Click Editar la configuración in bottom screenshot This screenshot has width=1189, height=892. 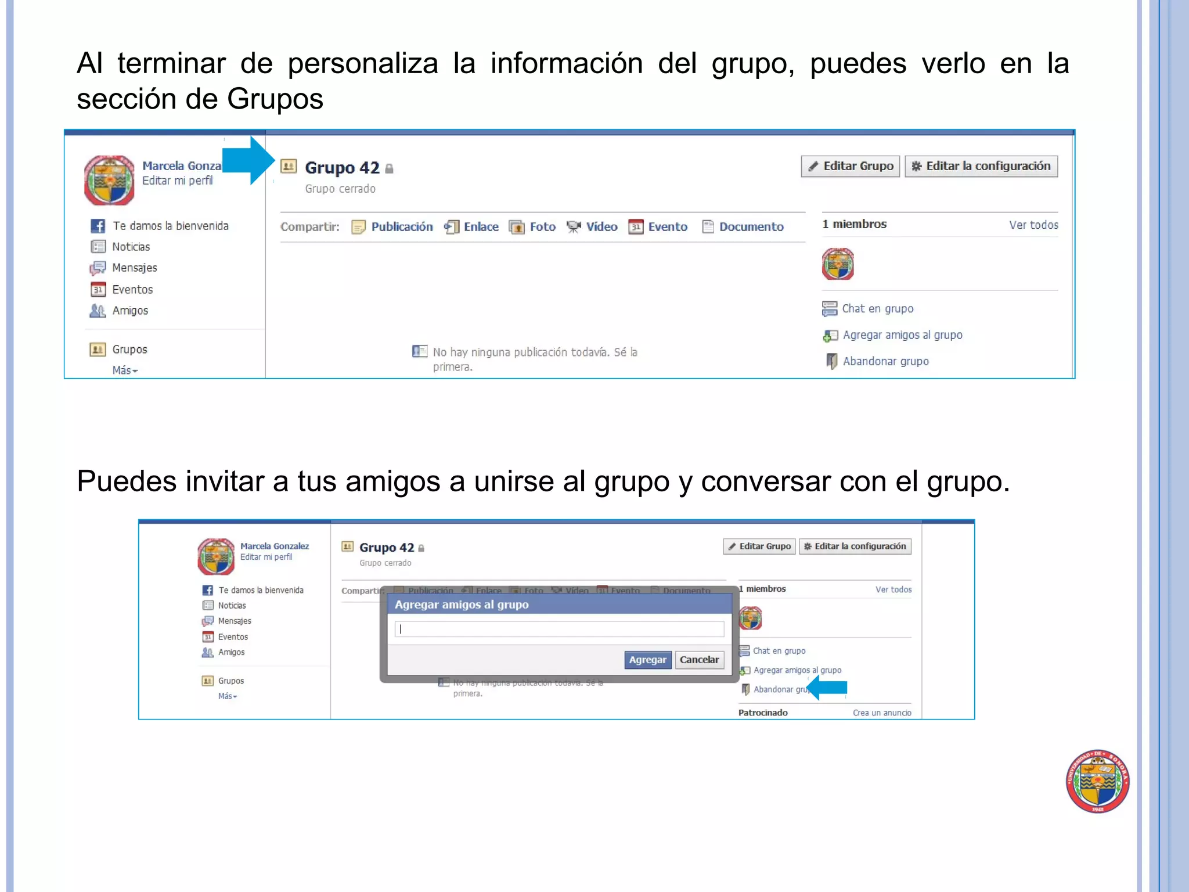(855, 546)
